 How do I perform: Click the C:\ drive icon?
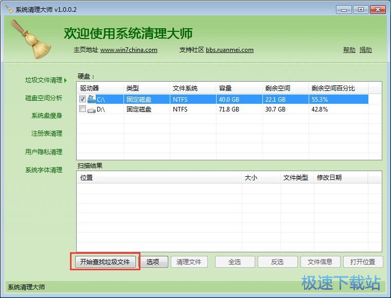point(92,99)
